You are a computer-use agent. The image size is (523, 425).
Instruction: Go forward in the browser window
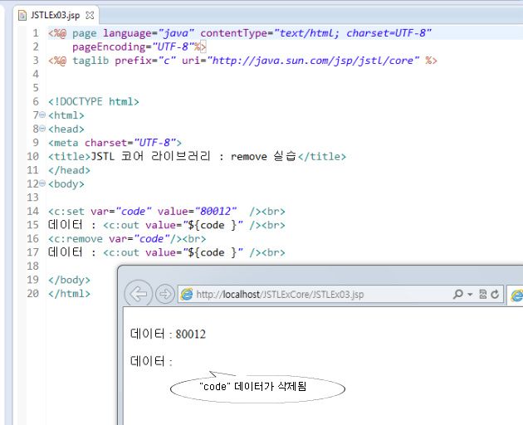tap(164, 294)
